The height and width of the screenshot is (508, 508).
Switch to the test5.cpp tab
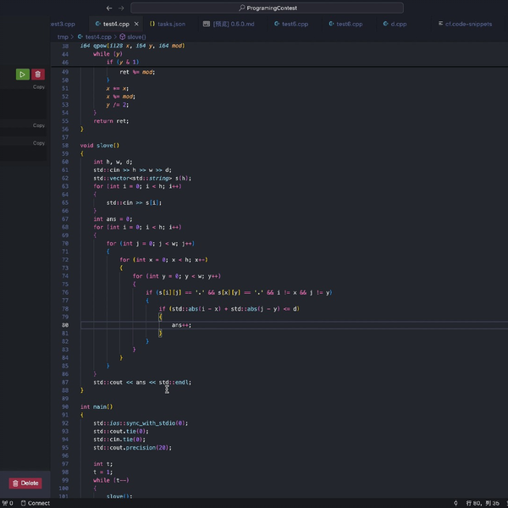tap(295, 24)
